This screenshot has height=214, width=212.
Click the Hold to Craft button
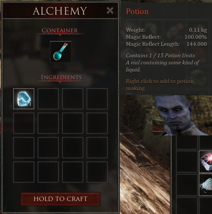coord(60,199)
